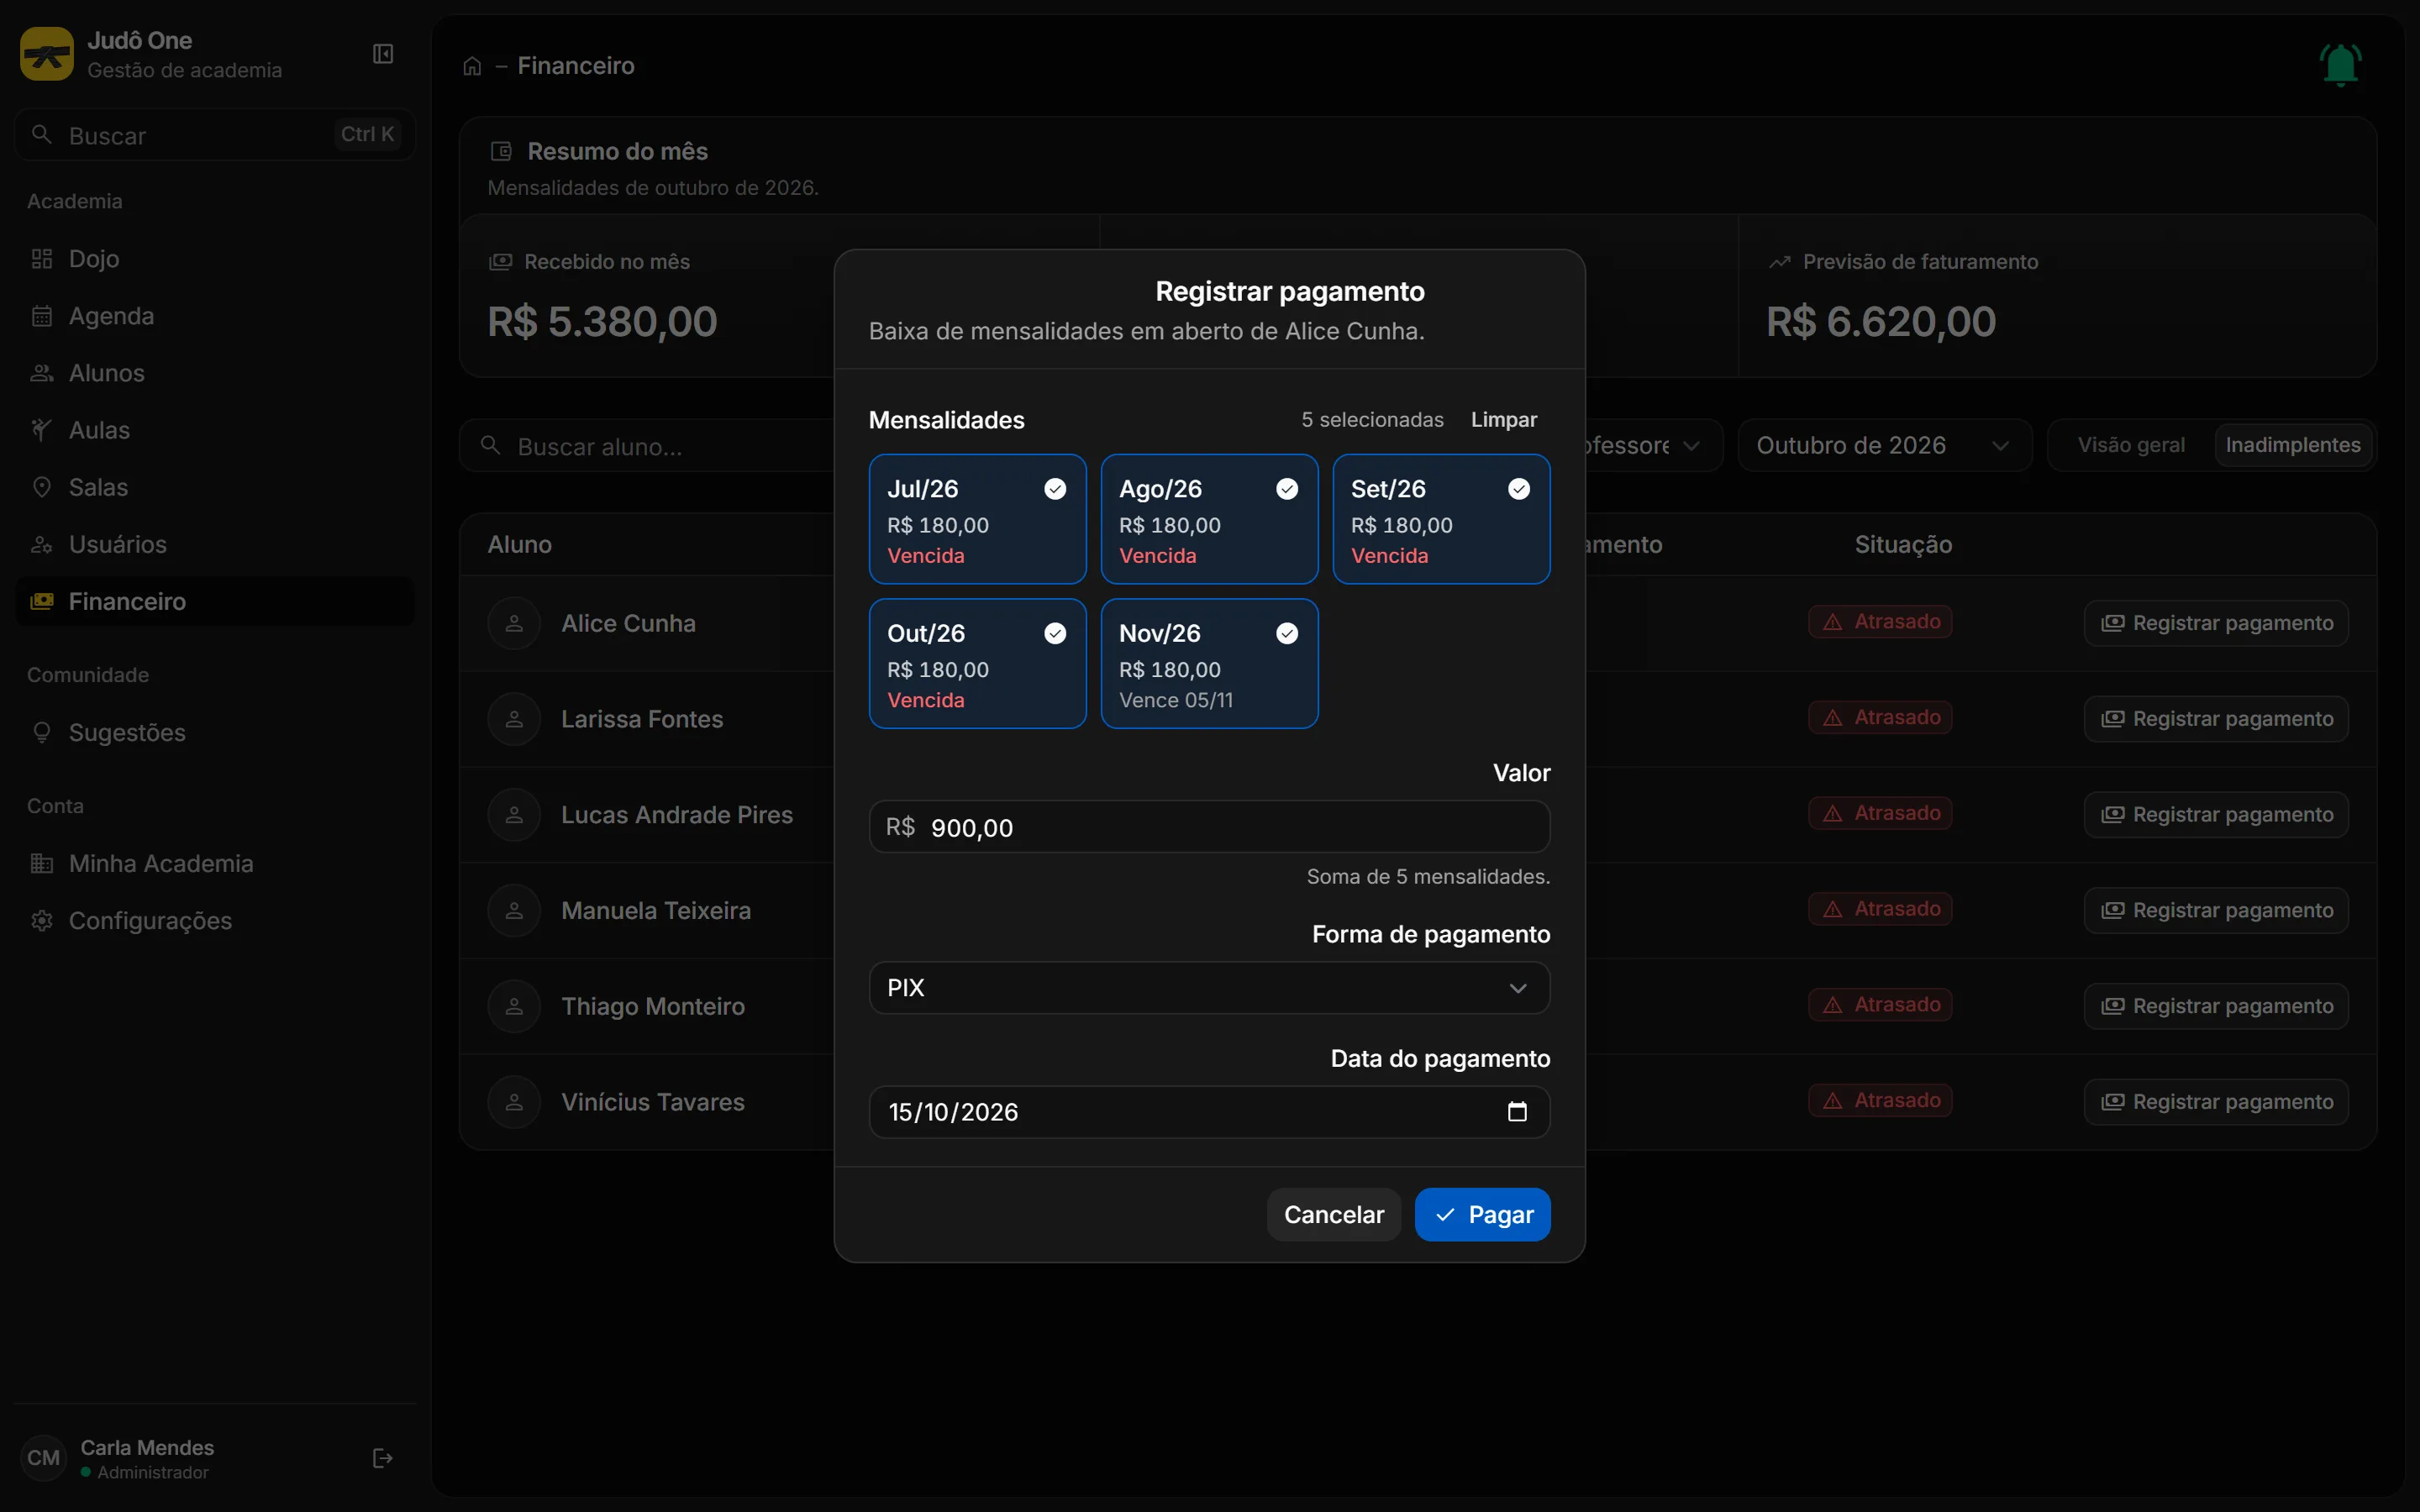Screen dimensions: 2420x1512
Task: Click the Configurações gear icon
Action: point(42,920)
